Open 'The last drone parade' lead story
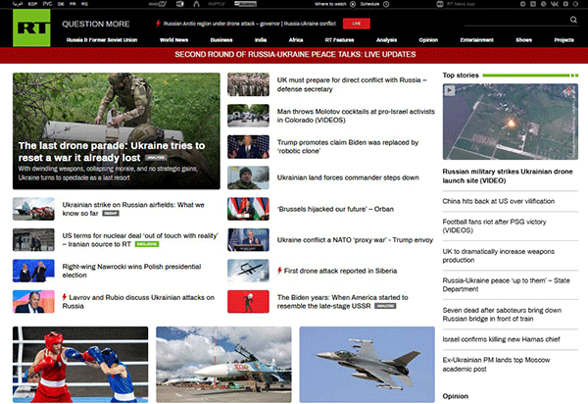The height and width of the screenshot is (404, 588). [x=117, y=131]
